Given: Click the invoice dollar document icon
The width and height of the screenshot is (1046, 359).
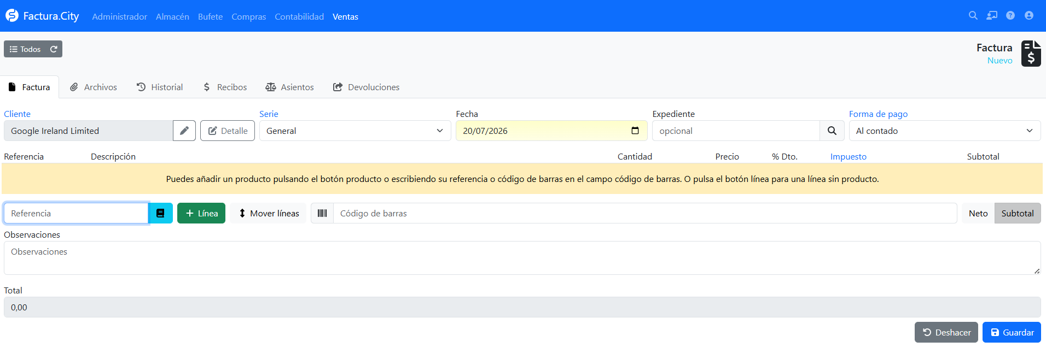Looking at the screenshot, I should click(1031, 54).
